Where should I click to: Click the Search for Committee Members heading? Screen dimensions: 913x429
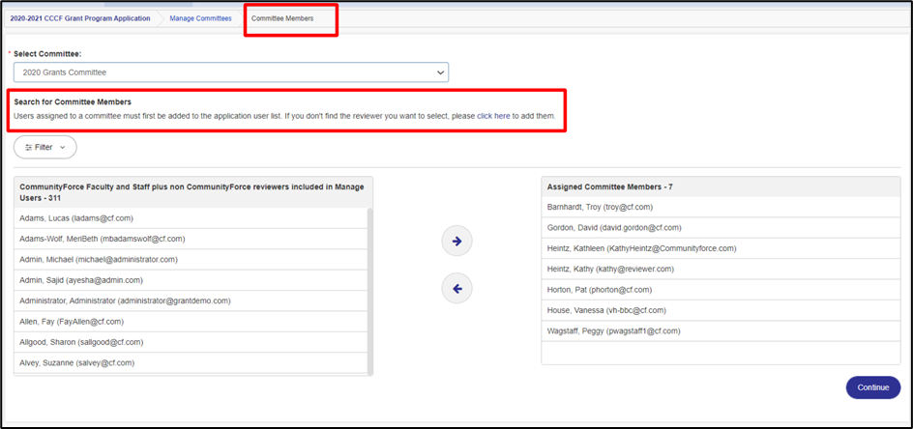(73, 101)
